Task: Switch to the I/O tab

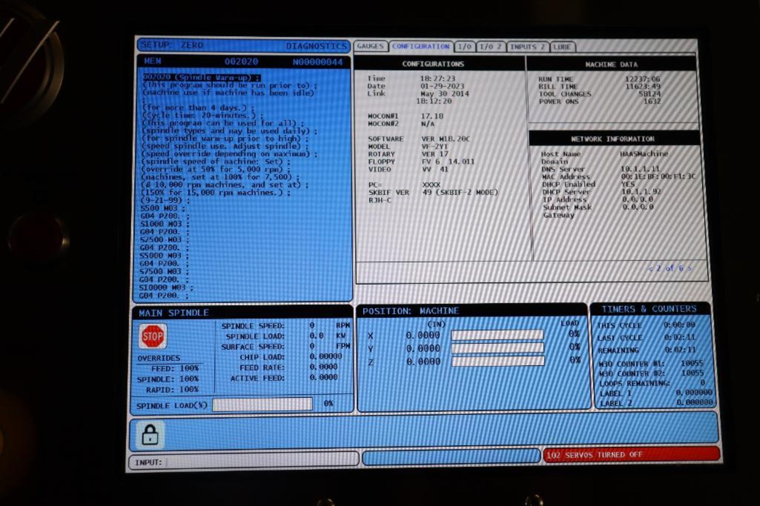Action: point(464,47)
